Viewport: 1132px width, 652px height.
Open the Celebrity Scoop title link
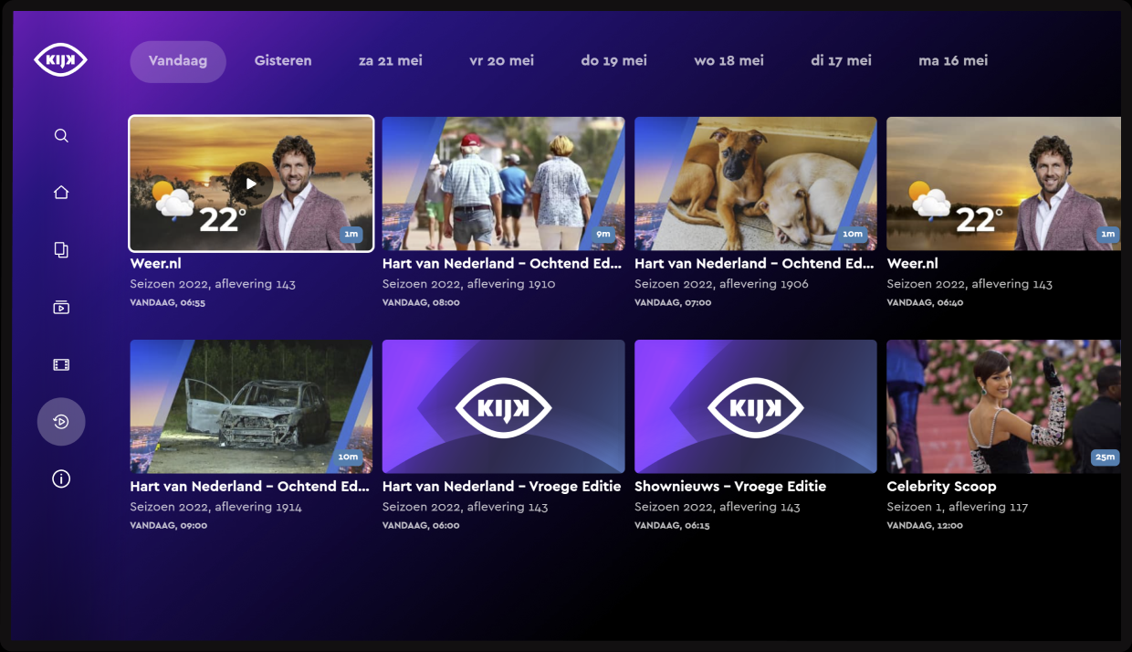click(x=941, y=487)
